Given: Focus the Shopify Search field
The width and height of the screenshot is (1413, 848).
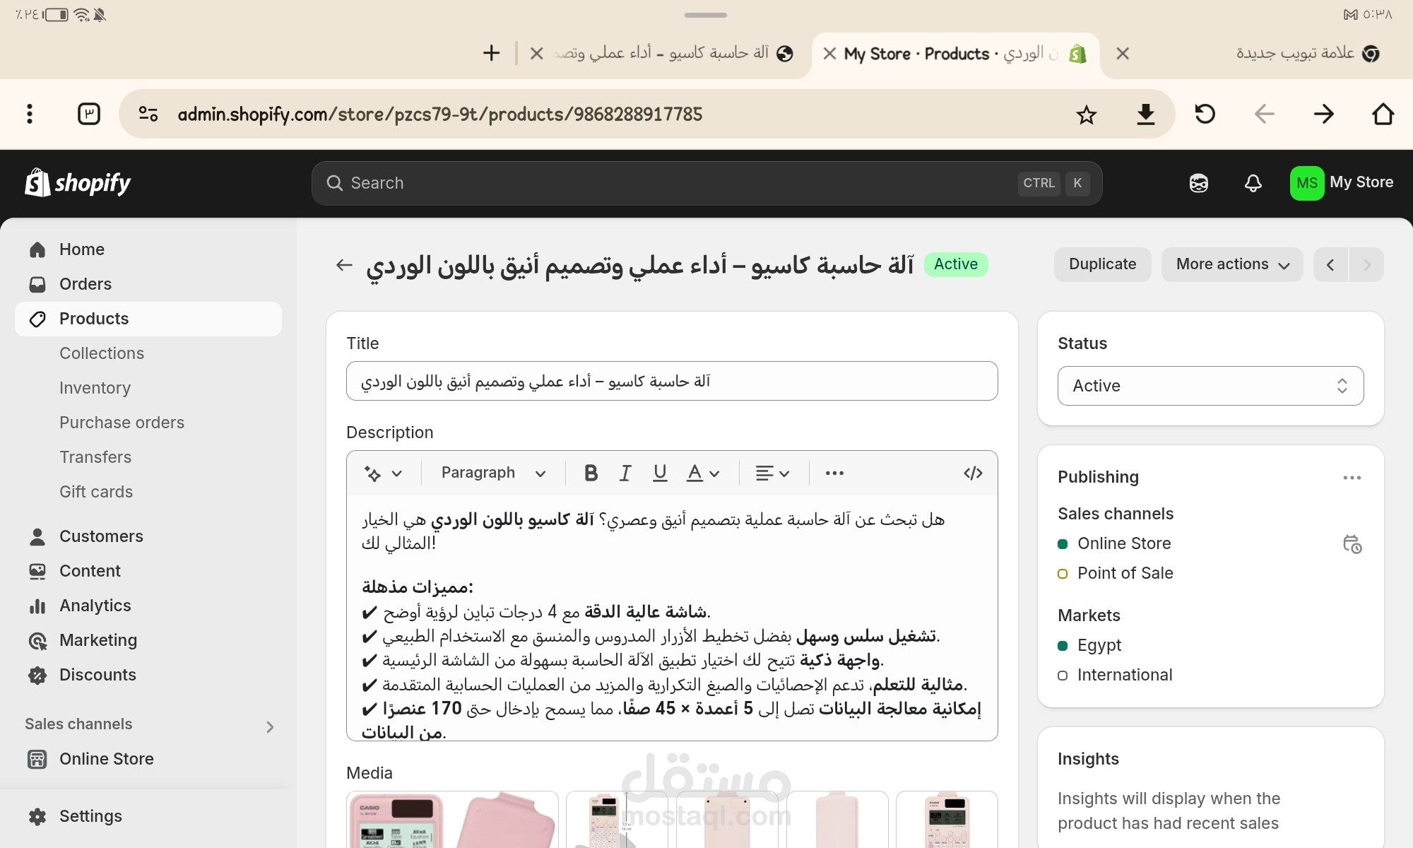Looking at the screenshot, I should pos(706,183).
